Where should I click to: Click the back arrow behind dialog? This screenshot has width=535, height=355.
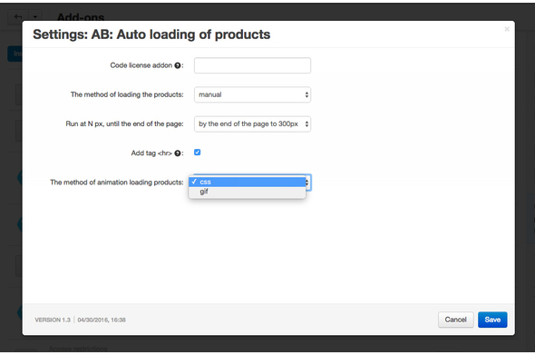pyautogui.click(x=18, y=16)
